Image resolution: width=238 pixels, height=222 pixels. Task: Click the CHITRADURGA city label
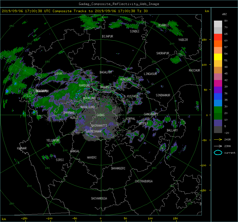click(144, 181)
